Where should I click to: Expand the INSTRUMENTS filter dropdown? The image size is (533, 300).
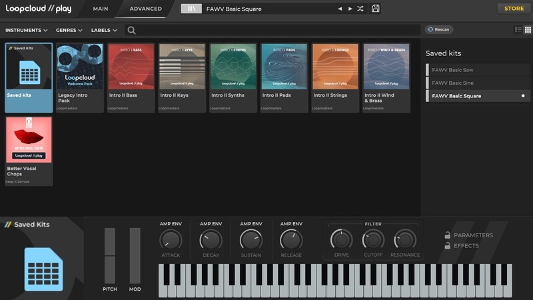tap(27, 30)
